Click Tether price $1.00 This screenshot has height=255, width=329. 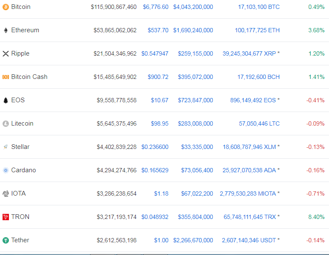161,240
